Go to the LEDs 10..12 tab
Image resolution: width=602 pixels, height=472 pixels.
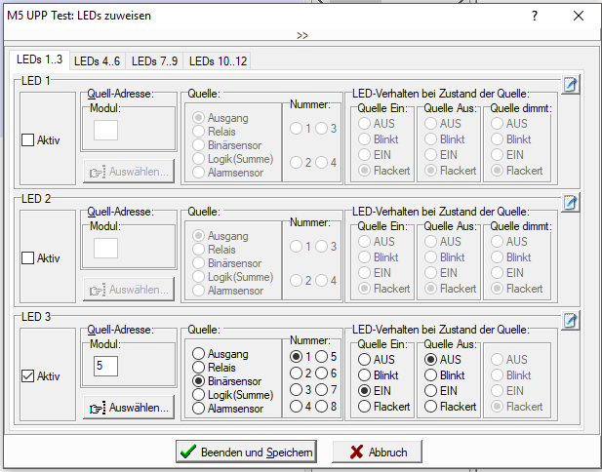tap(219, 60)
